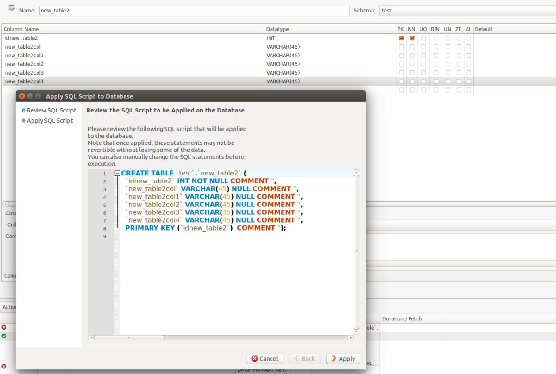This screenshot has height=374, width=556.
Task: Enable AI for idnew_table2
Action: (x=468, y=38)
